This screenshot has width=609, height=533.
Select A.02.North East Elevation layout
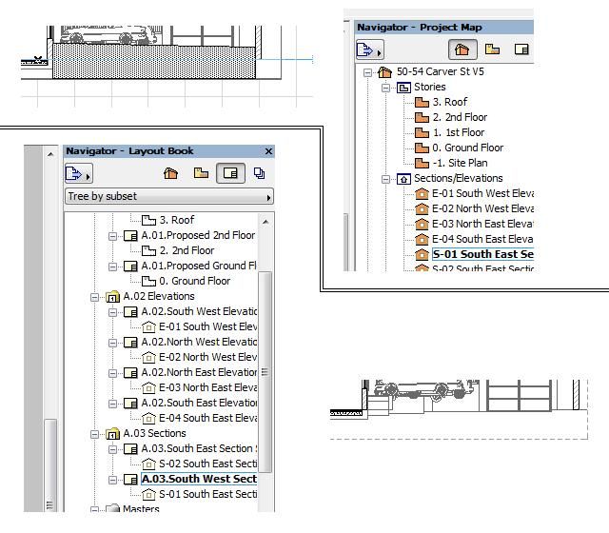(199, 372)
